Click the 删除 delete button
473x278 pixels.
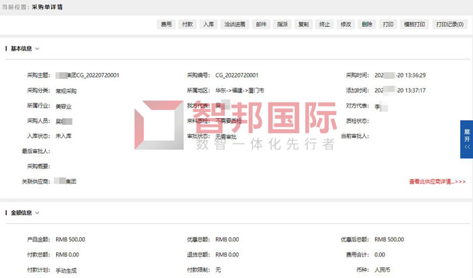pyautogui.click(x=367, y=24)
